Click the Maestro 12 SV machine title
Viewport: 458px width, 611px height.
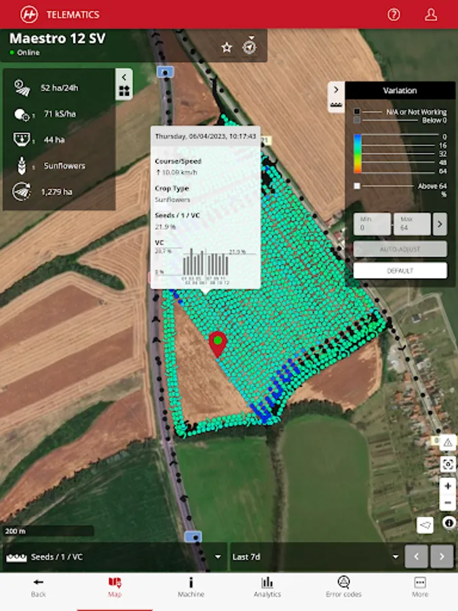(57, 39)
